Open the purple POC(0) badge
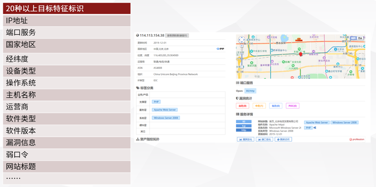The image size is (376, 187). [x=292, y=106]
